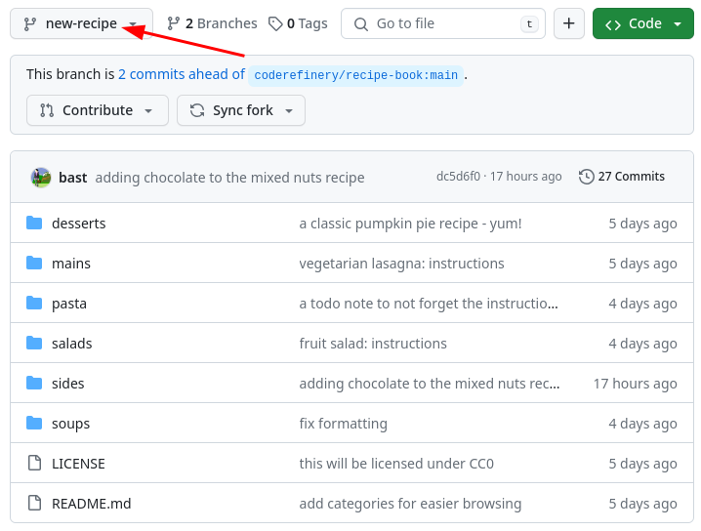Expand the Sync fork dropdown
The width and height of the screenshot is (701, 531).
coord(241,110)
